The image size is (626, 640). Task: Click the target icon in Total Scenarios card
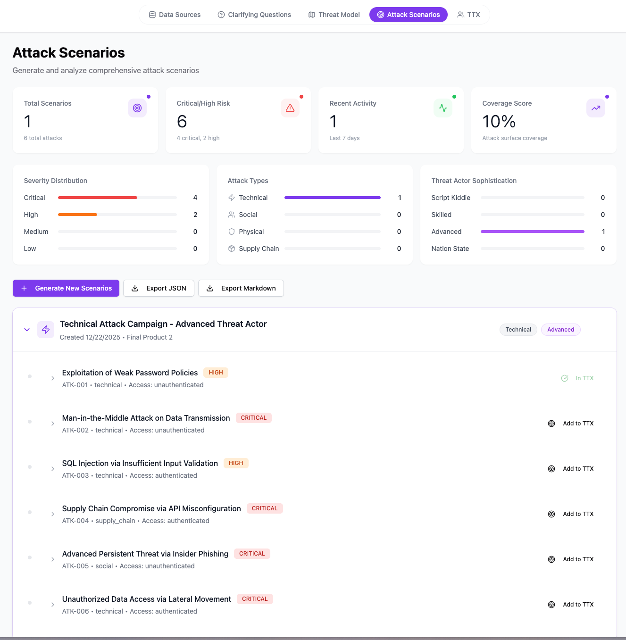click(x=137, y=108)
